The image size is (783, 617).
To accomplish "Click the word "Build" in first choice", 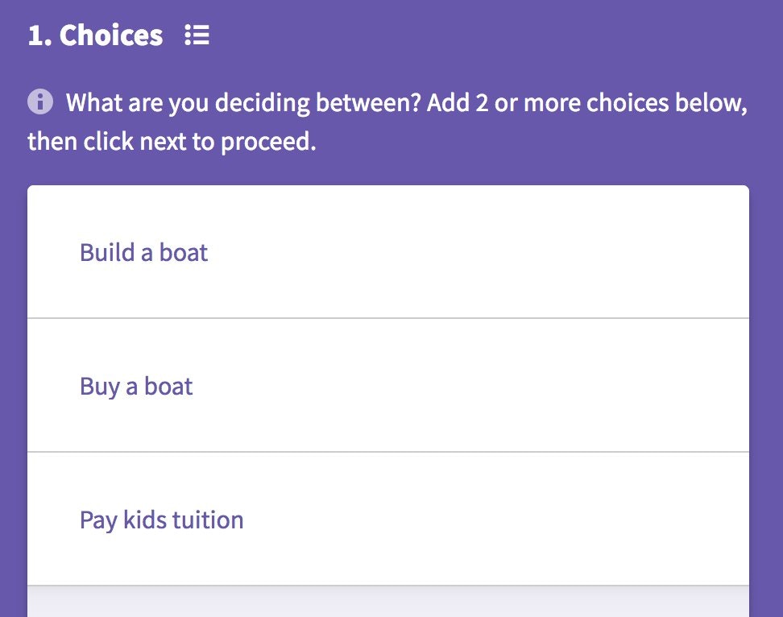I will 107,252.
